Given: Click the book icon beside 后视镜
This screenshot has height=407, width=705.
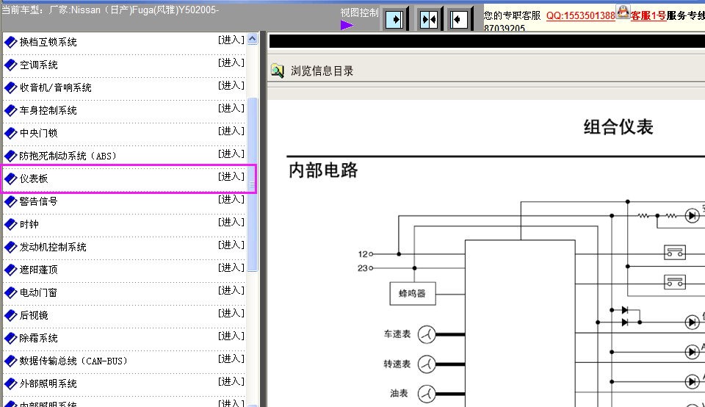Looking at the screenshot, I should pos(10,316).
